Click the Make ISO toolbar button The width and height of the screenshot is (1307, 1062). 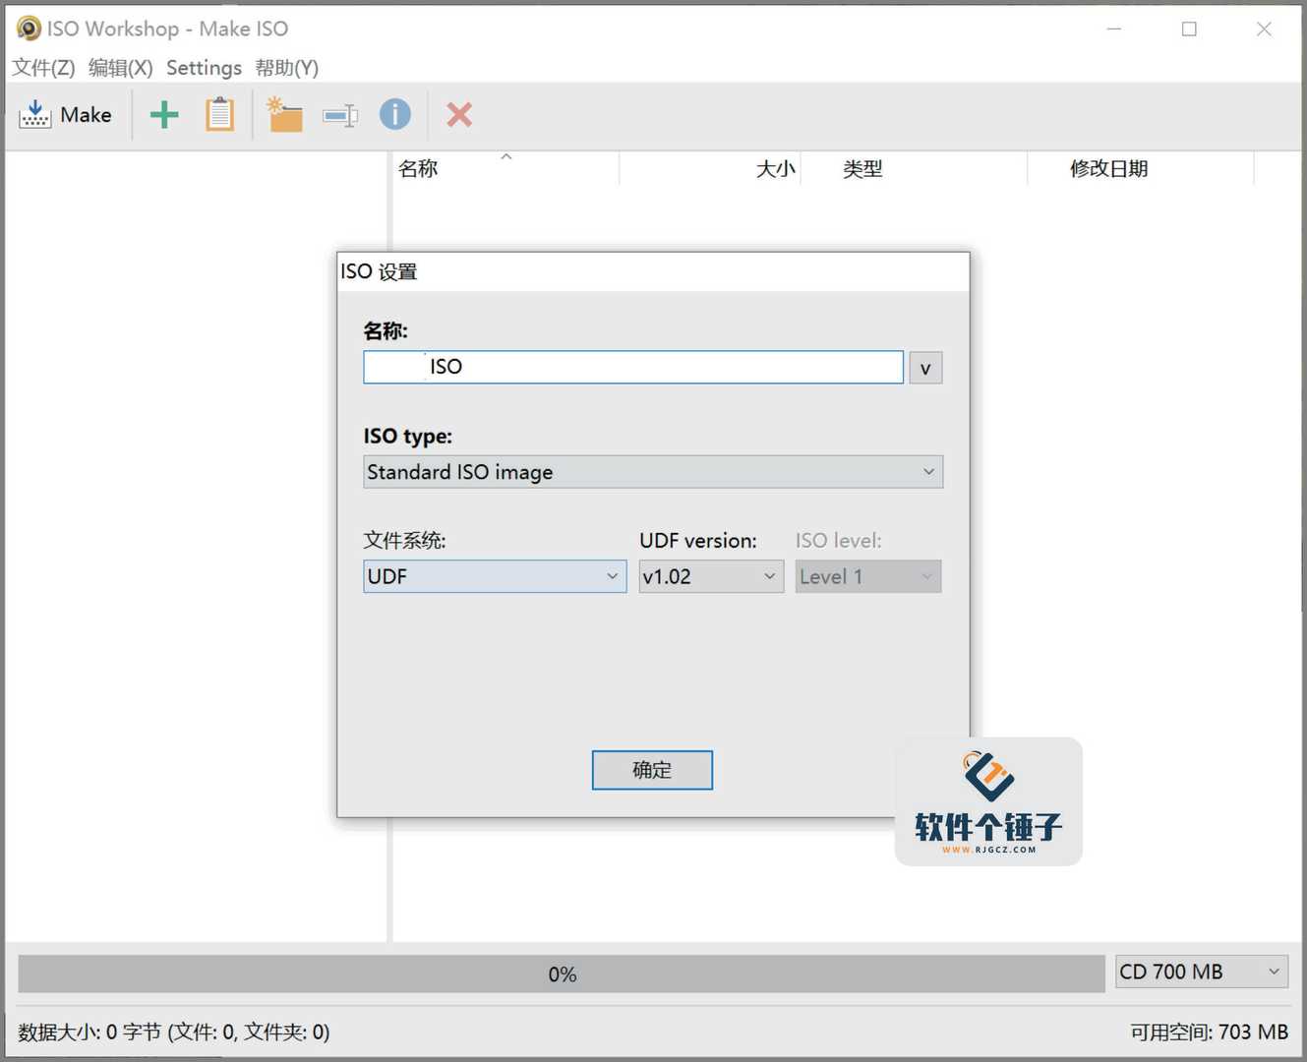pos(66,115)
